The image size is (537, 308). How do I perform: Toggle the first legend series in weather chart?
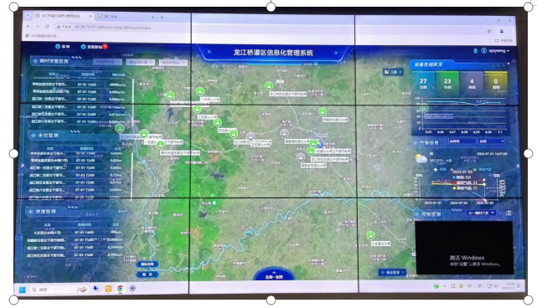441,169
